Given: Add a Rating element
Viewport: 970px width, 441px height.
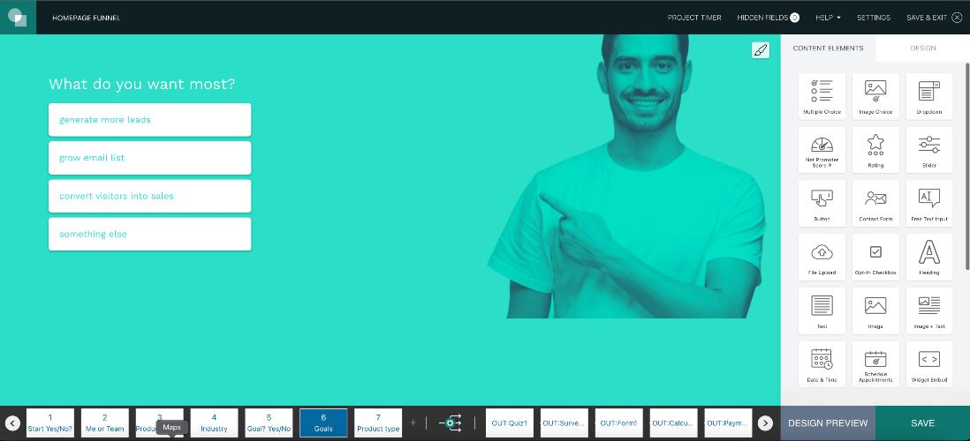Looking at the screenshot, I should (x=875, y=149).
